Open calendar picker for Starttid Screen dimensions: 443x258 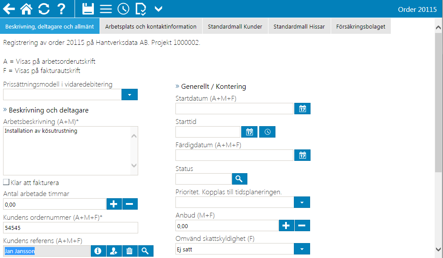[x=250, y=132]
